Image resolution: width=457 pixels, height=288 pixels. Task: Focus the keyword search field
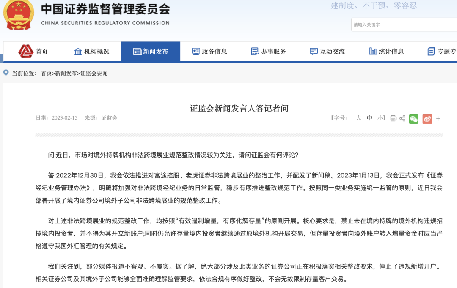[x=404, y=25]
